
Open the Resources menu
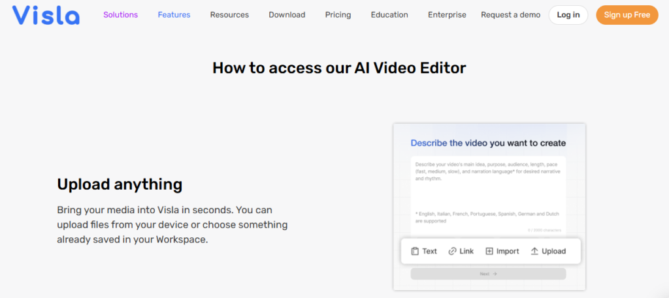[x=229, y=15]
